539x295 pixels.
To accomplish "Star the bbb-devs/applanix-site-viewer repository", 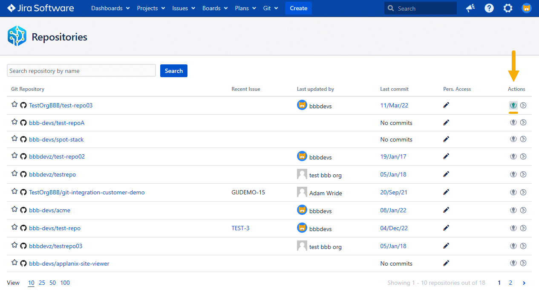I will click(14, 263).
